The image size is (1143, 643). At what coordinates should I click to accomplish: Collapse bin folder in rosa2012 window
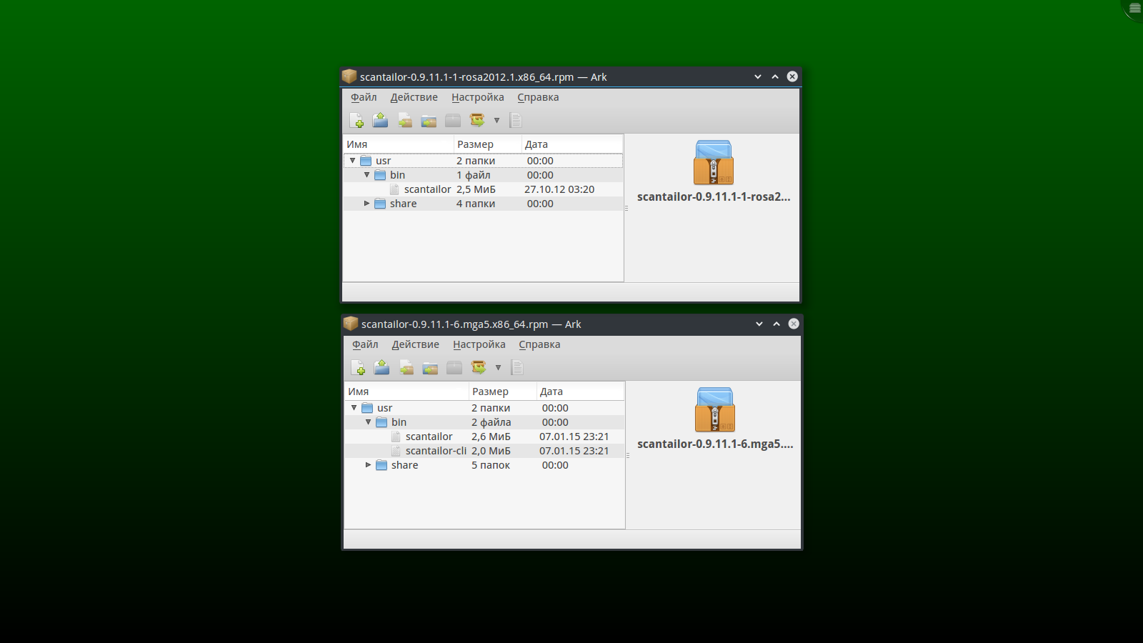(x=366, y=175)
